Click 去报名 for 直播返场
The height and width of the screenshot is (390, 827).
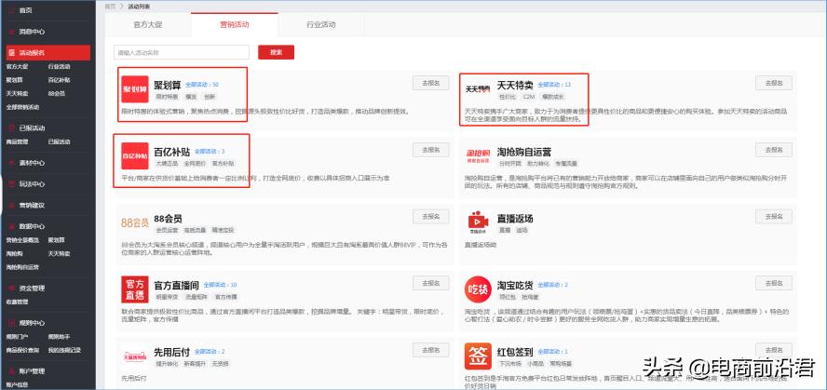(x=774, y=217)
